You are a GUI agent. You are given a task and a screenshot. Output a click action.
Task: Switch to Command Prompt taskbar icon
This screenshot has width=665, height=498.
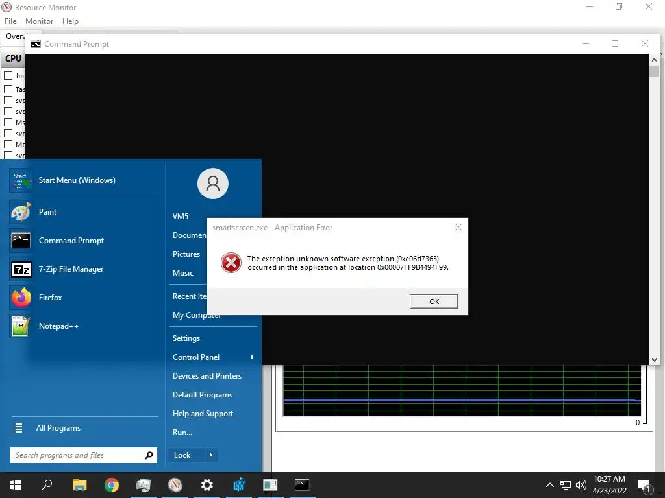coord(302,485)
